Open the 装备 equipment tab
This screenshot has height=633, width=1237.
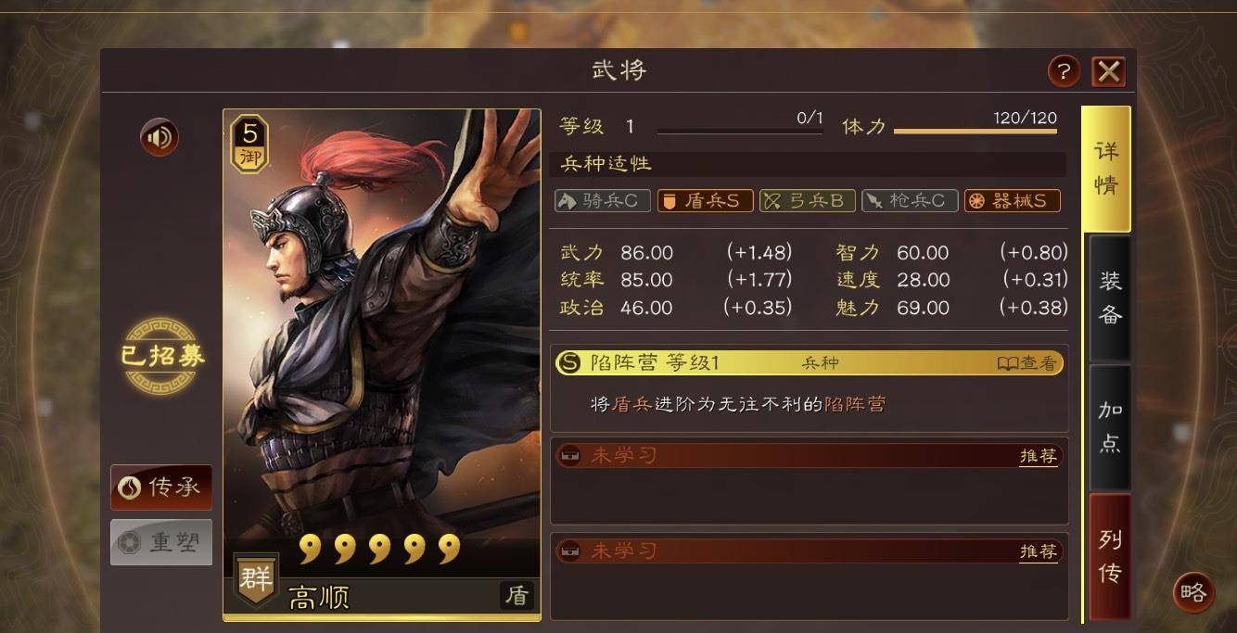click(1110, 298)
